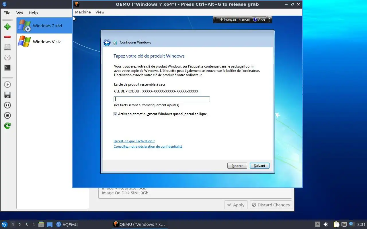Expand the language bar options arrow
Image resolution: width=367 pixels, height=229 pixels.
[x=270, y=21]
